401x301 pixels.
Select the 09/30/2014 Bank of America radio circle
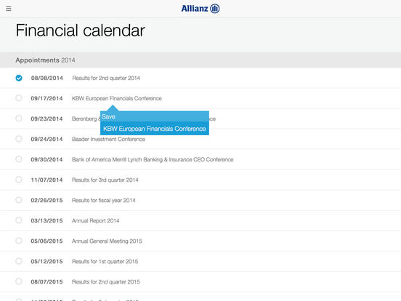tap(19, 159)
